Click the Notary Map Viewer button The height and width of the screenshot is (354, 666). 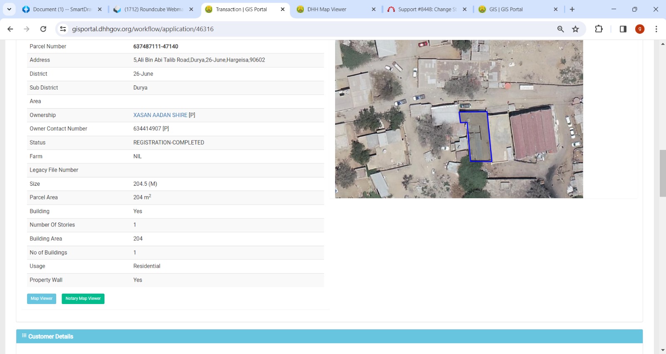83,299
